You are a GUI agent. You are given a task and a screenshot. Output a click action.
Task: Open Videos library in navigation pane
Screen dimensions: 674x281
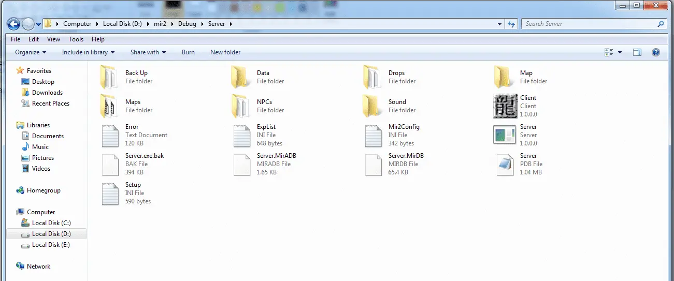click(41, 169)
